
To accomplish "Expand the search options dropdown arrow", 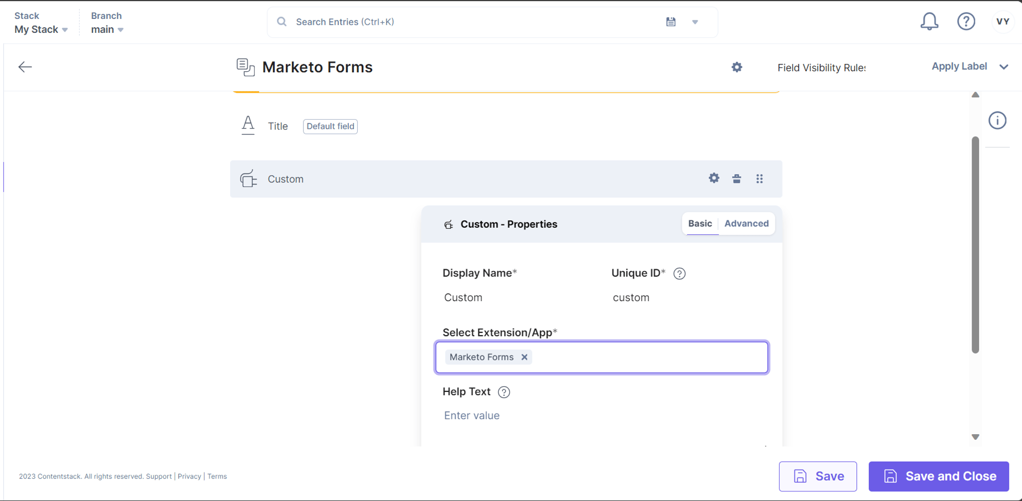I will click(695, 22).
